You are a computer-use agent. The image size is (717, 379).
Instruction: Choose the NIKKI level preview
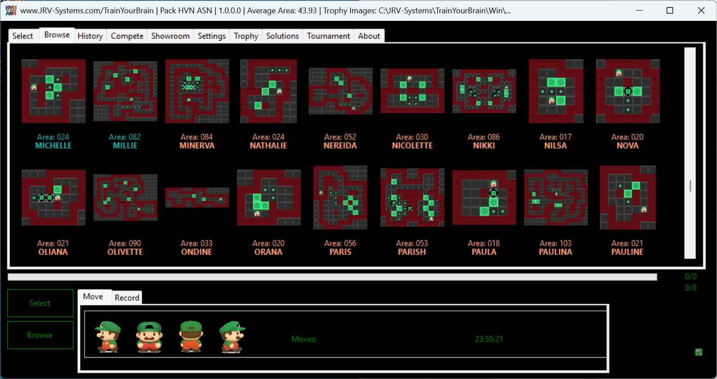484,91
